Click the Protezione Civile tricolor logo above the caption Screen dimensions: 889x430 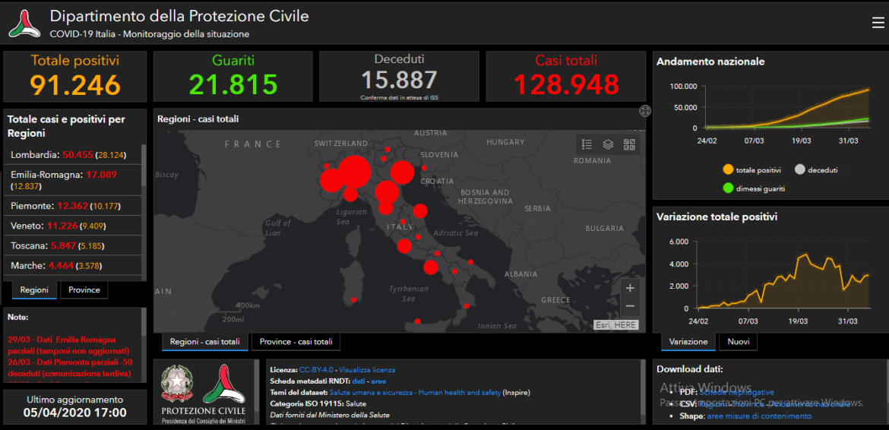224,383
